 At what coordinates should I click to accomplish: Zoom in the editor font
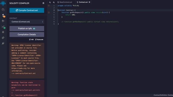pyautogui.click(x=54, y=2)
